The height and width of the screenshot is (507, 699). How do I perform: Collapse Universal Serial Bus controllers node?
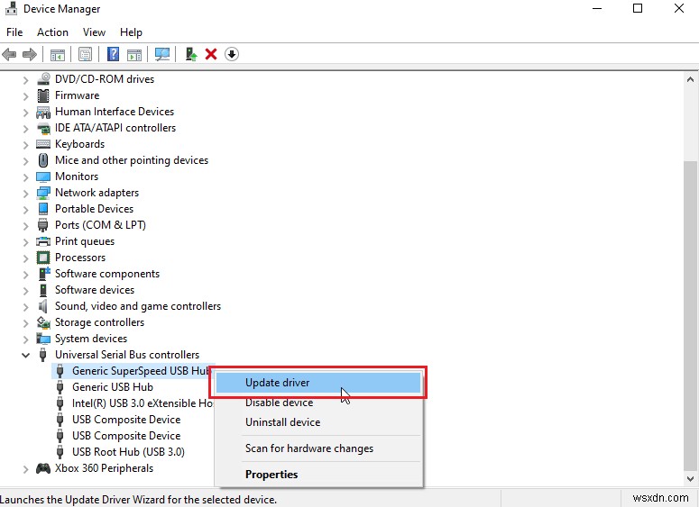coord(26,355)
